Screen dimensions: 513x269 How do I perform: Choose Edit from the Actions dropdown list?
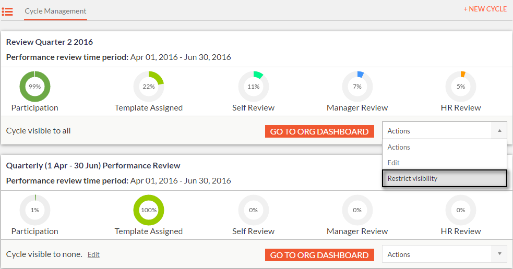[x=444, y=163]
